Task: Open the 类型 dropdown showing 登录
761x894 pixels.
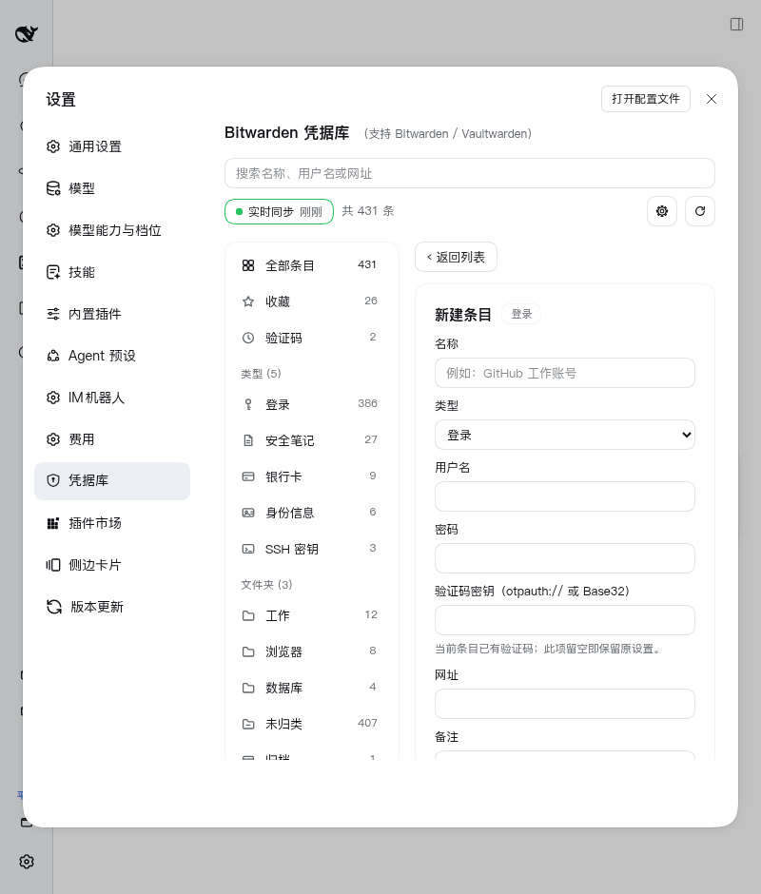Action: click(x=565, y=435)
